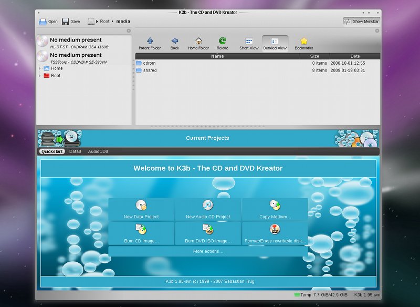The height and width of the screenshot is (307, 420).
Task: Close the file browser panel
Action: click(377, 31)
